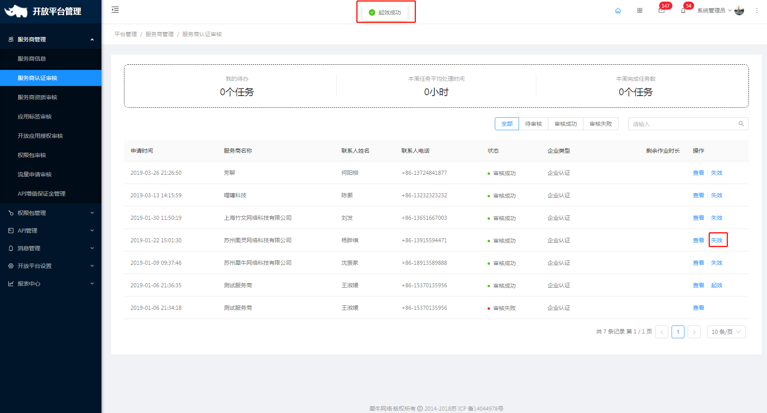The height and width of the screenshot is (413, 767).
Task: Click 失效 for 上海竹文网络科技有限公司 row
Action: (x=717, y=218)
